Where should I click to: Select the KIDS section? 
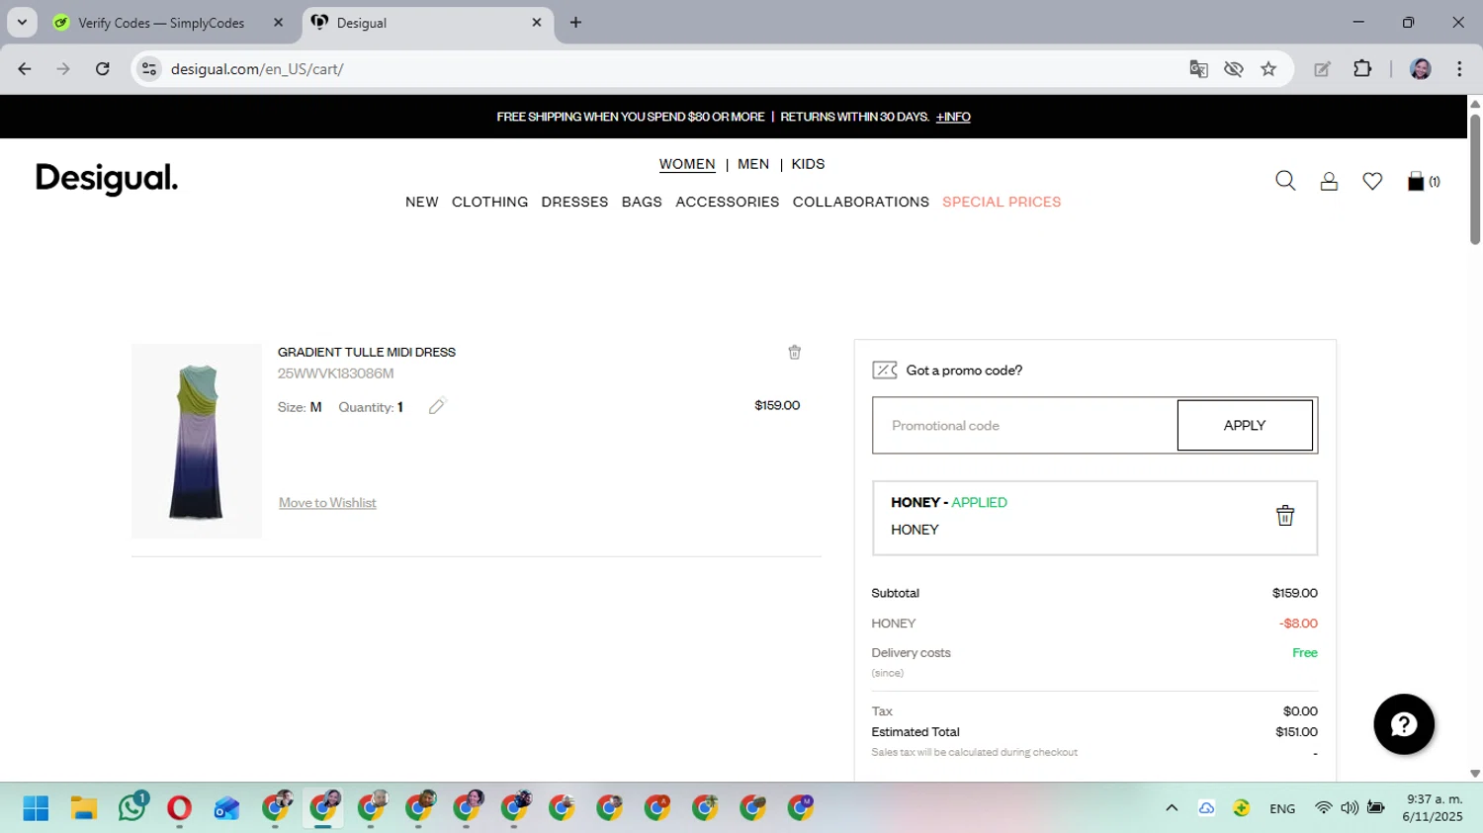[x=808, y=164]
